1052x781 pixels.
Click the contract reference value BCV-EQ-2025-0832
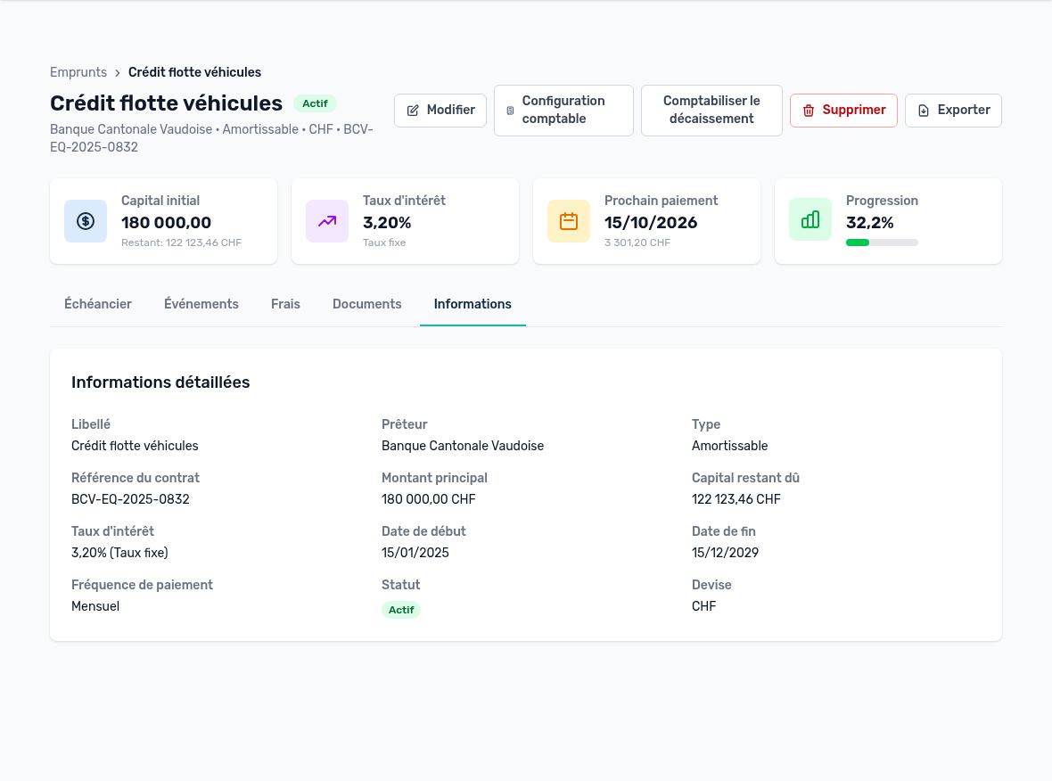coord(130,499)
